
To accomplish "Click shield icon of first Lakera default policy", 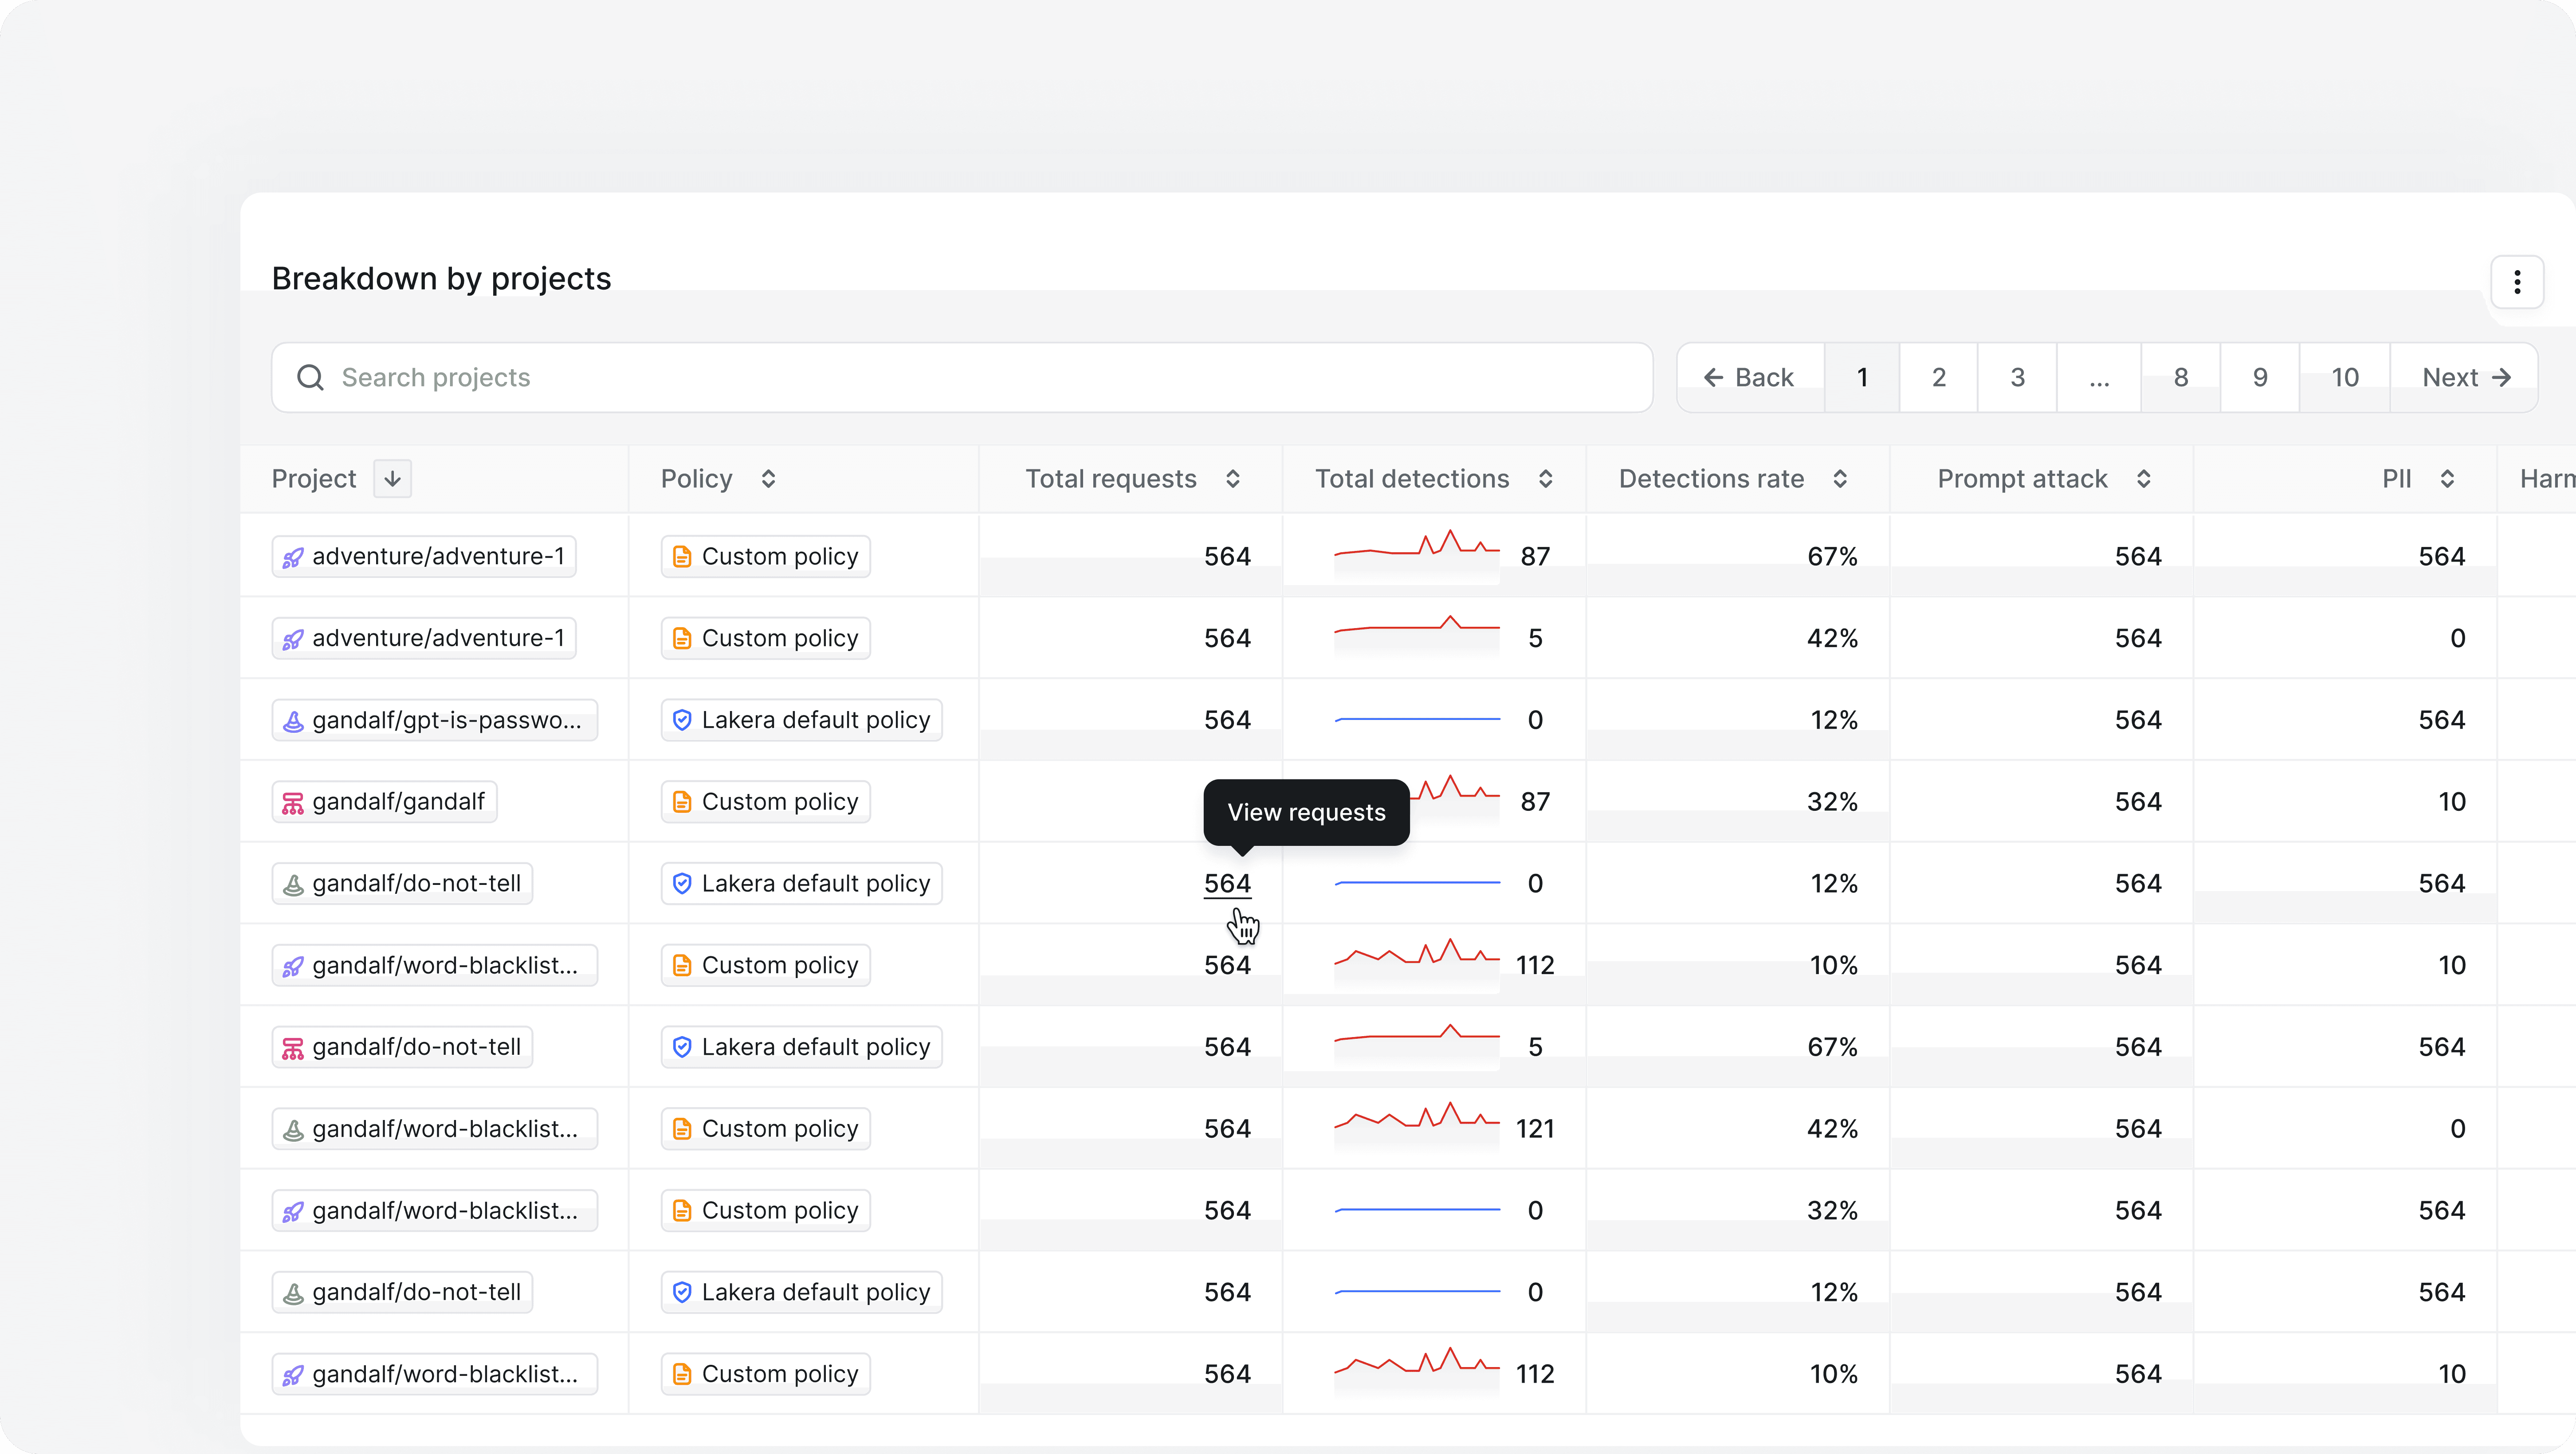I will (x=682, y=720).
